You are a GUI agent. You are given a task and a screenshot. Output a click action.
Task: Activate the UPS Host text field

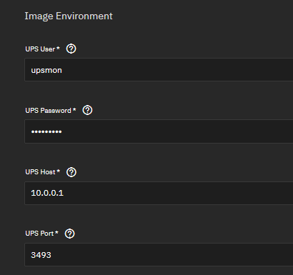pyautogui.click(x=159, y=193)
